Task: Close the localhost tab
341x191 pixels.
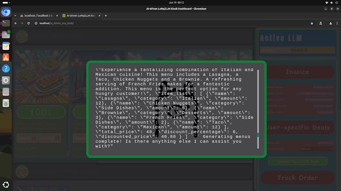Action: point(57,16)
